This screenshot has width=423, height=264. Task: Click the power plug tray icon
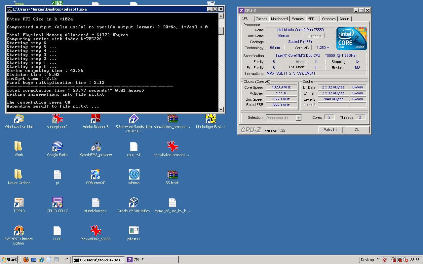(394, 260)
